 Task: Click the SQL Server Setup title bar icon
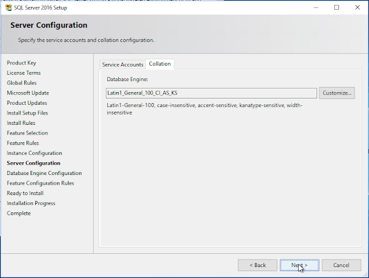click(9, 7)
